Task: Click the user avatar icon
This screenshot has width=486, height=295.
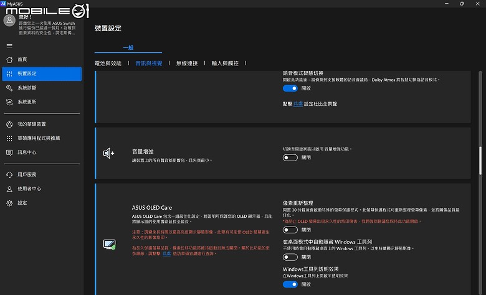Action: [x=9, y=21]
